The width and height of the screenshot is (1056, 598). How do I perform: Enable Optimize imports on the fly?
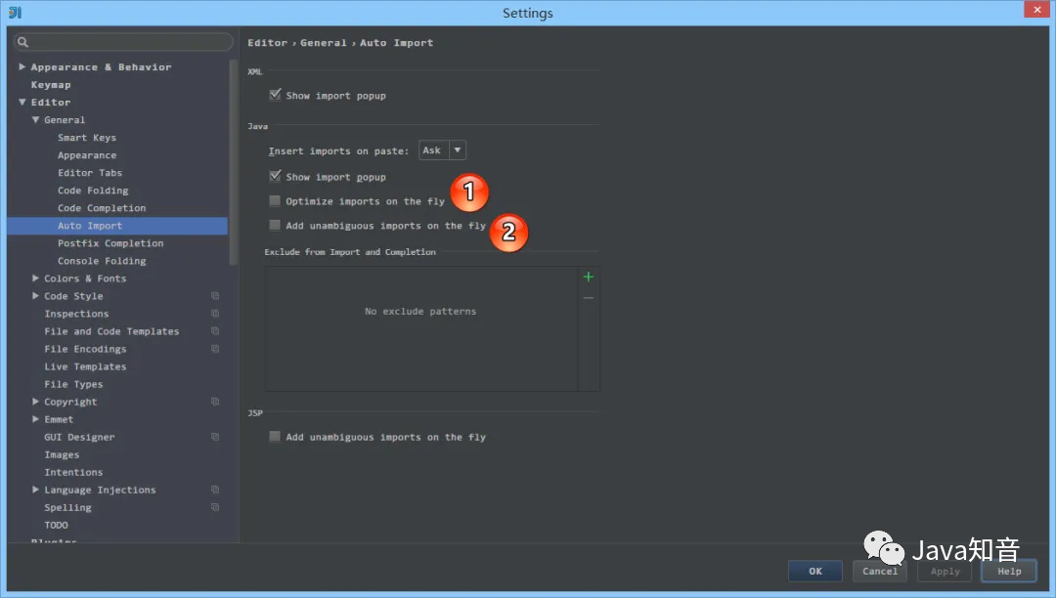(275, 201)
